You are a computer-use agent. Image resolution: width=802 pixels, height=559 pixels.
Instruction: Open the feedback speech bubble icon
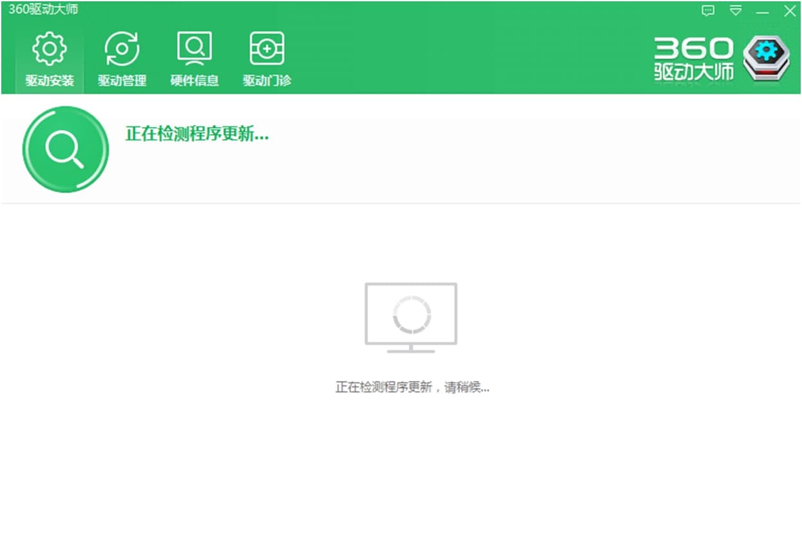(x=709, y=11)
